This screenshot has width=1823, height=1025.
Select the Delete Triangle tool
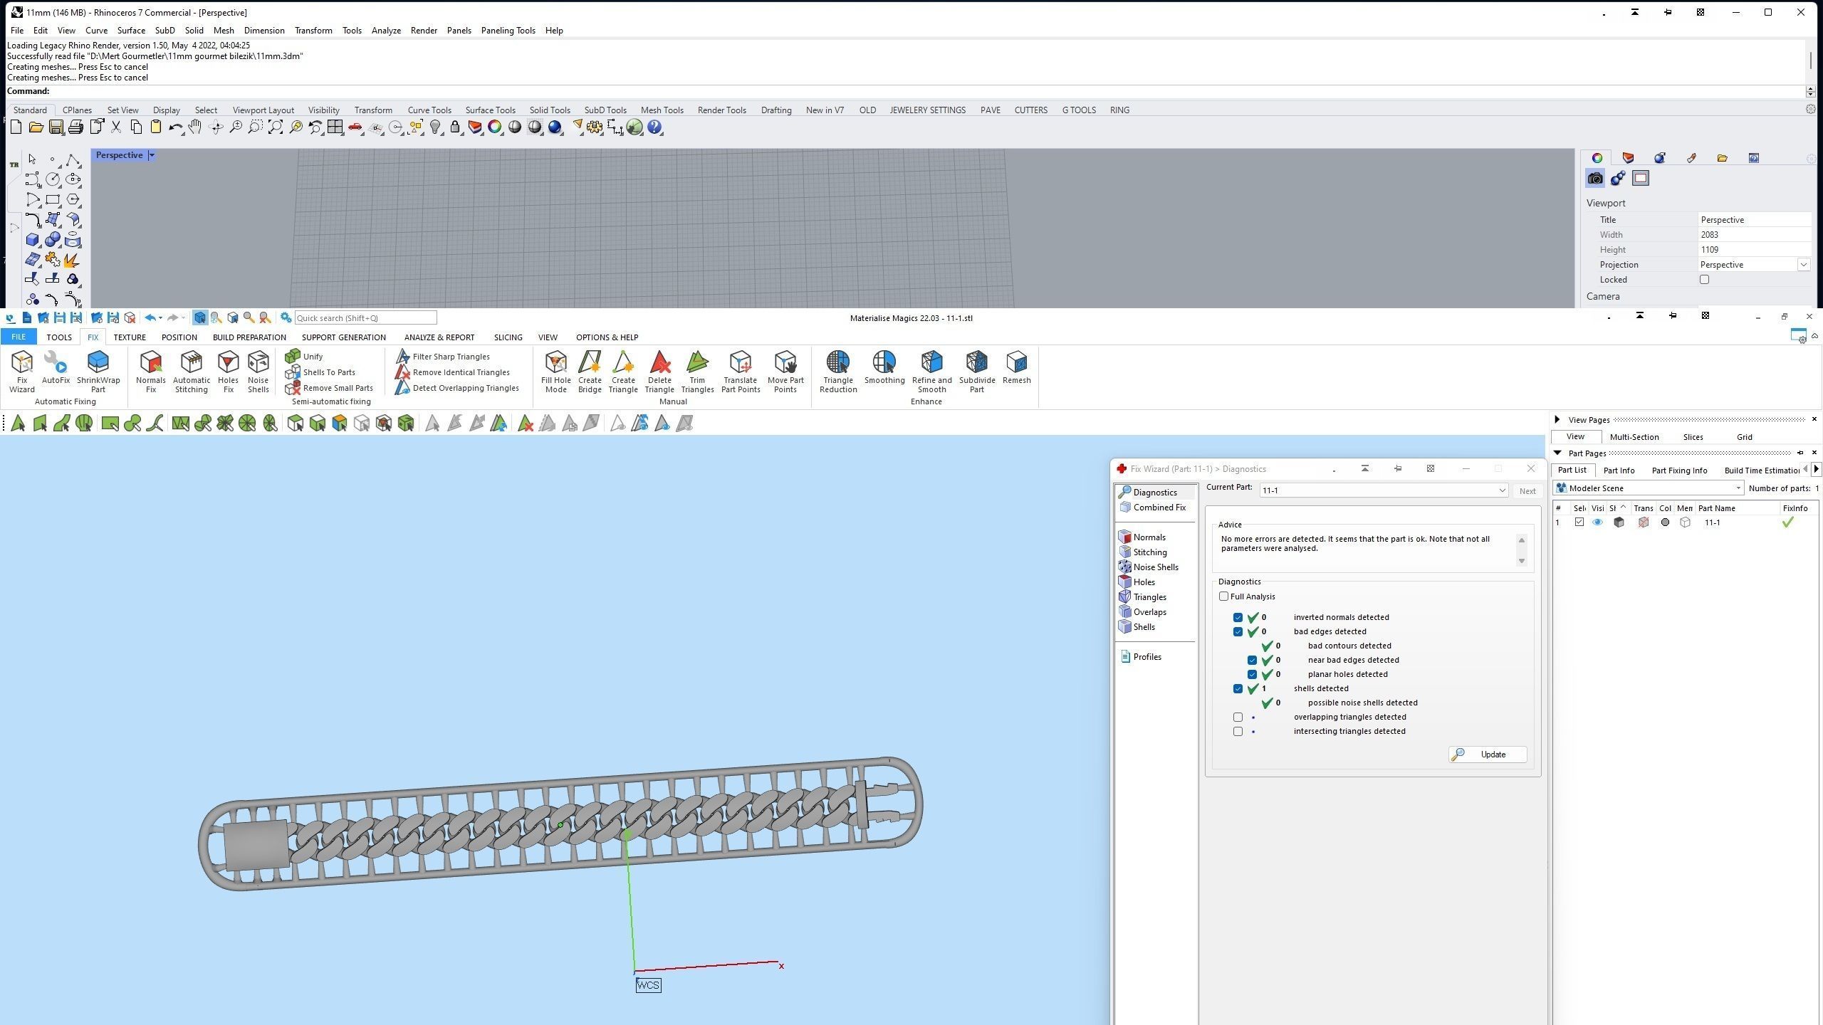tap(659, 370)
